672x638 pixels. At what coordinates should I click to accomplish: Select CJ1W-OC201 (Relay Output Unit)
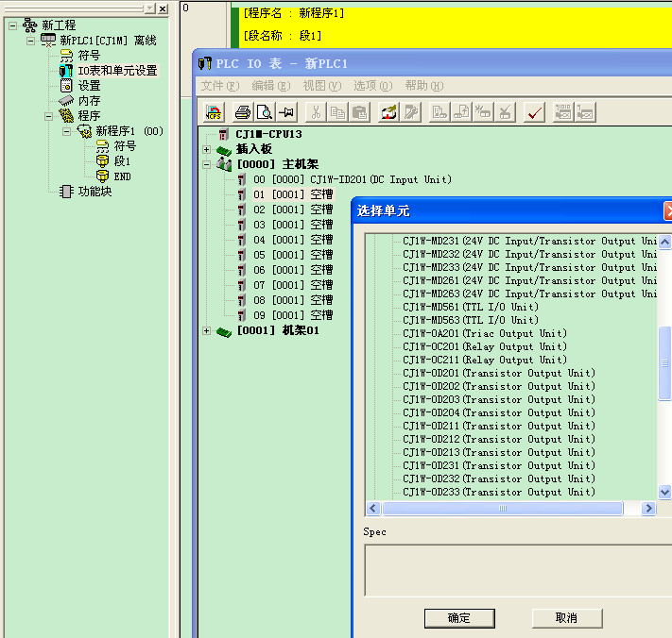[x=485, y=346]
